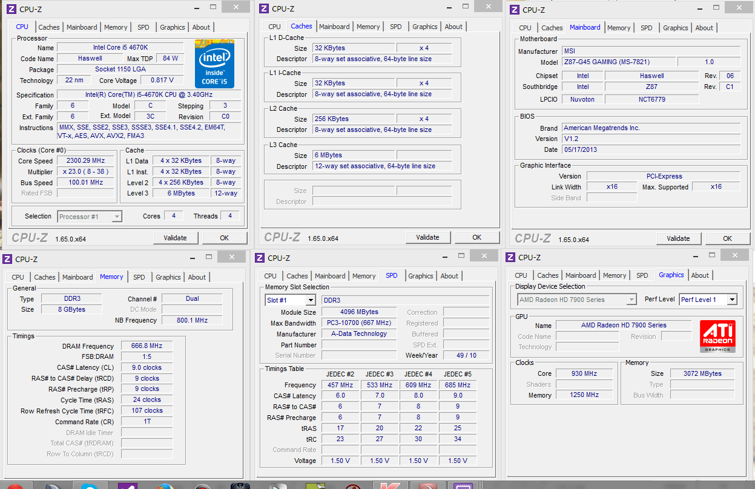This screenshot has height=489, width=755.
Task: Switch to Mainboard tab in the Memory window
Action: pos(77,277)
